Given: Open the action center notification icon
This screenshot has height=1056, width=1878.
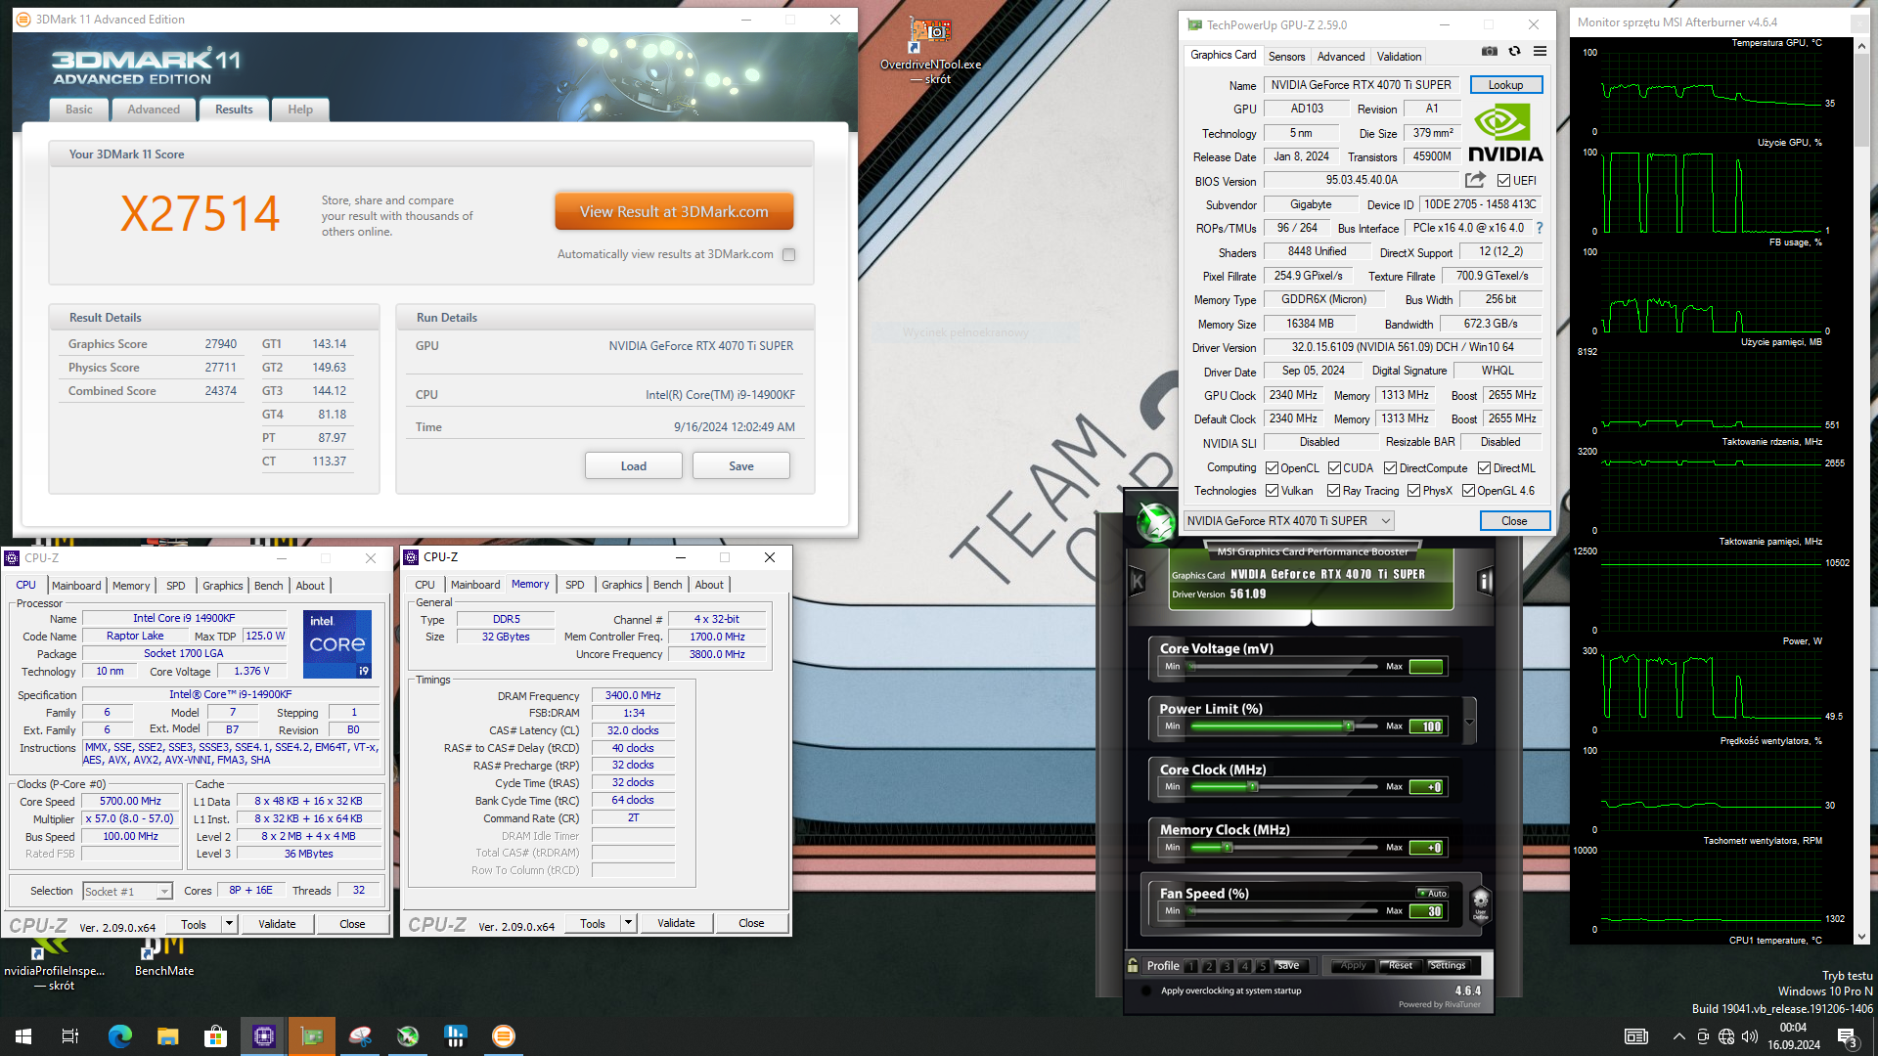Looking at the screenshot, I should [1847, 1036].
